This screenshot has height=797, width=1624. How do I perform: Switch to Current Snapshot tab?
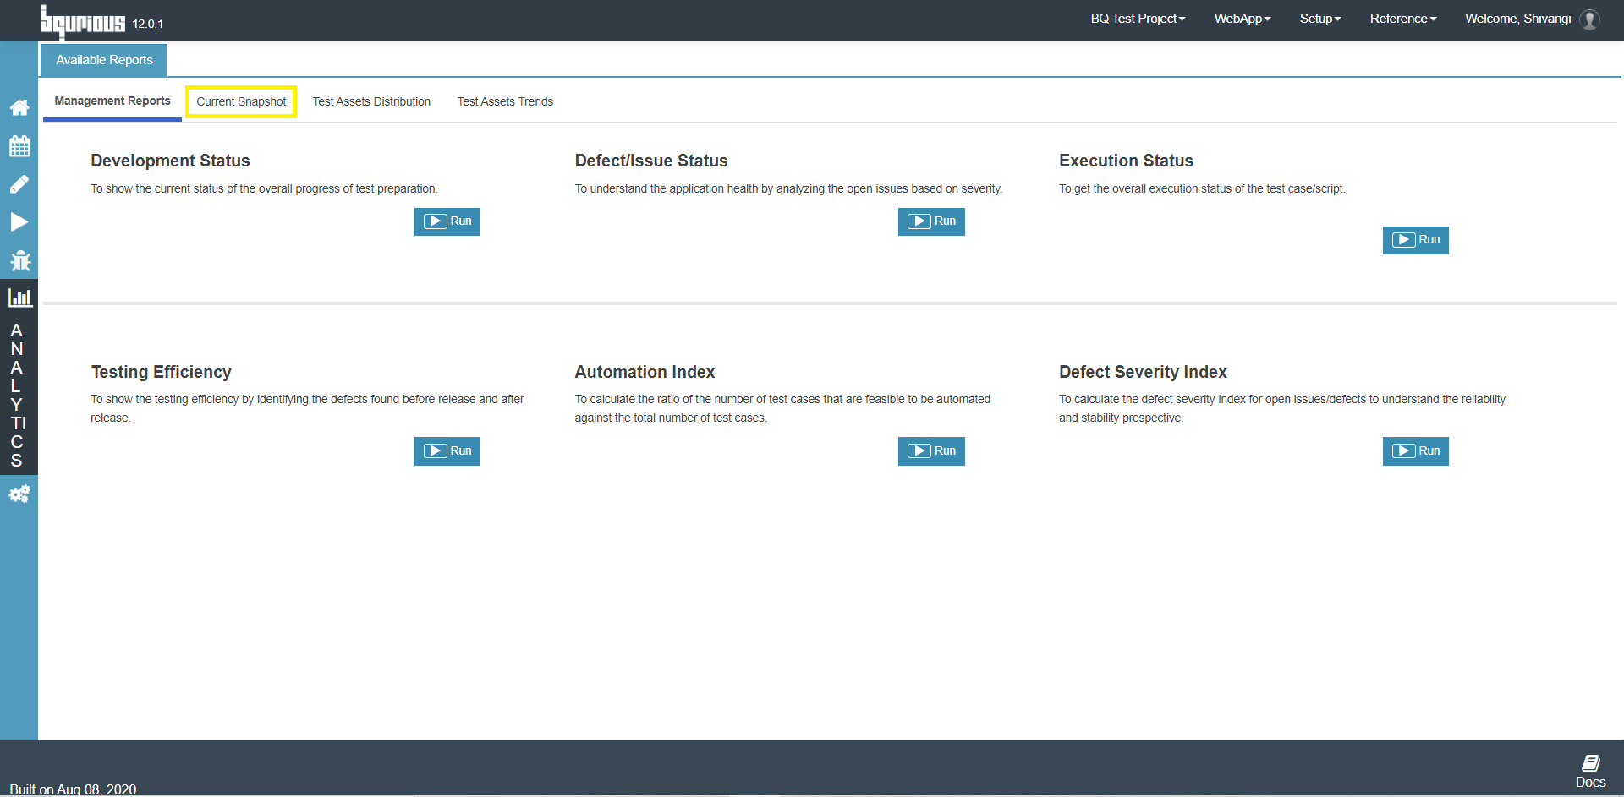point(241,101)
